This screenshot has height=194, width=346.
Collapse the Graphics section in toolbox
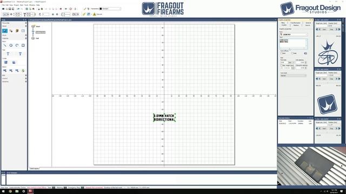pos(26,38)
